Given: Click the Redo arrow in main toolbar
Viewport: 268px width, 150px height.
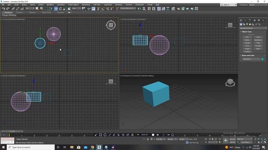Looking at the screenshot, I should (x=8, y=9).
